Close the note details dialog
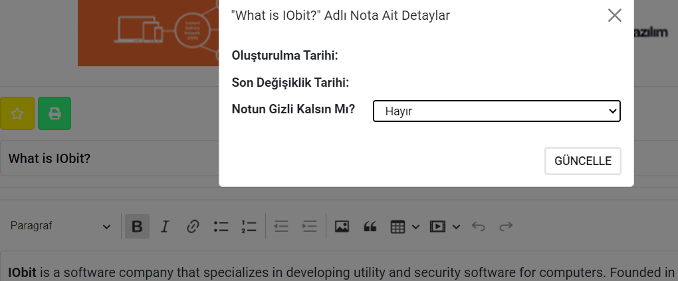 coord(614,15)
